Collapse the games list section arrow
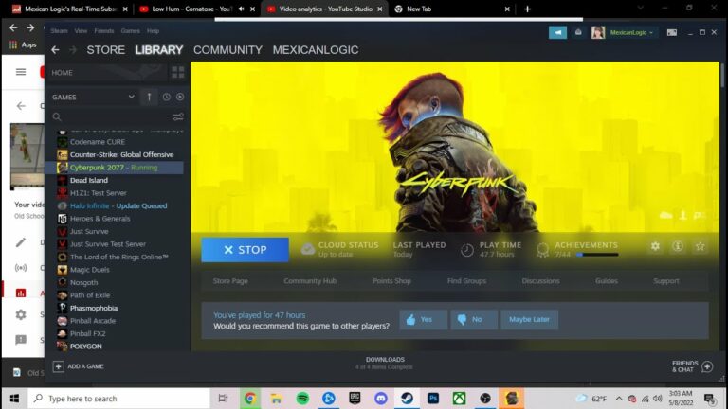The image size is (728, 409). pyautogui.click(x=149, y=97)
